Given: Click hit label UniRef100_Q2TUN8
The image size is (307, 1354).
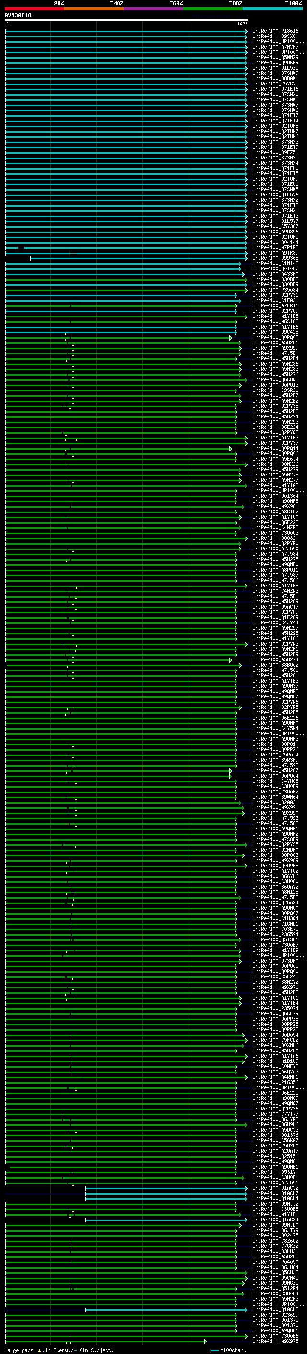Looking at the screenshot, I should coord(275,126).
